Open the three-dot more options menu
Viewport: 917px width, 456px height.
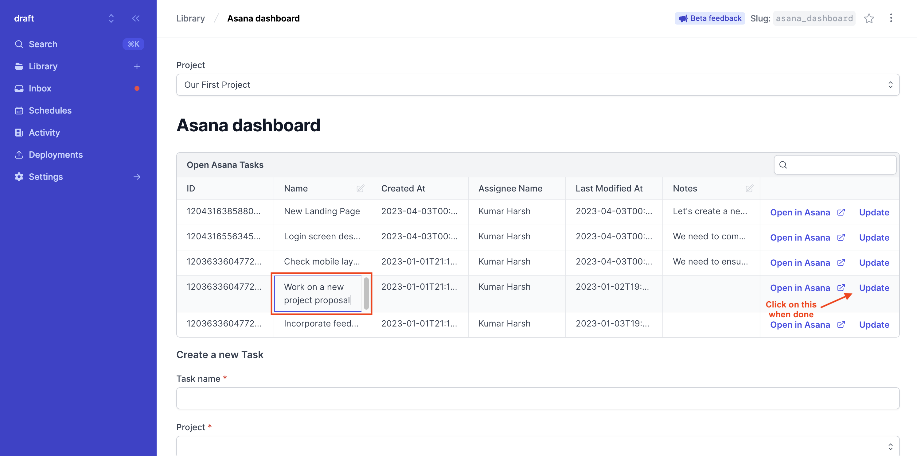(891, 18)
